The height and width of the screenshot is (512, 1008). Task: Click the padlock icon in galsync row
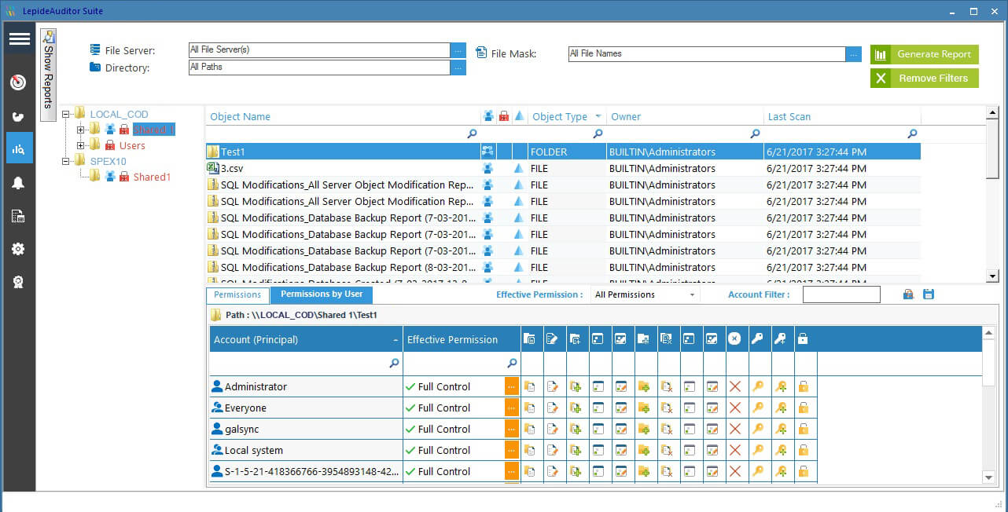(x=804, y=429)
